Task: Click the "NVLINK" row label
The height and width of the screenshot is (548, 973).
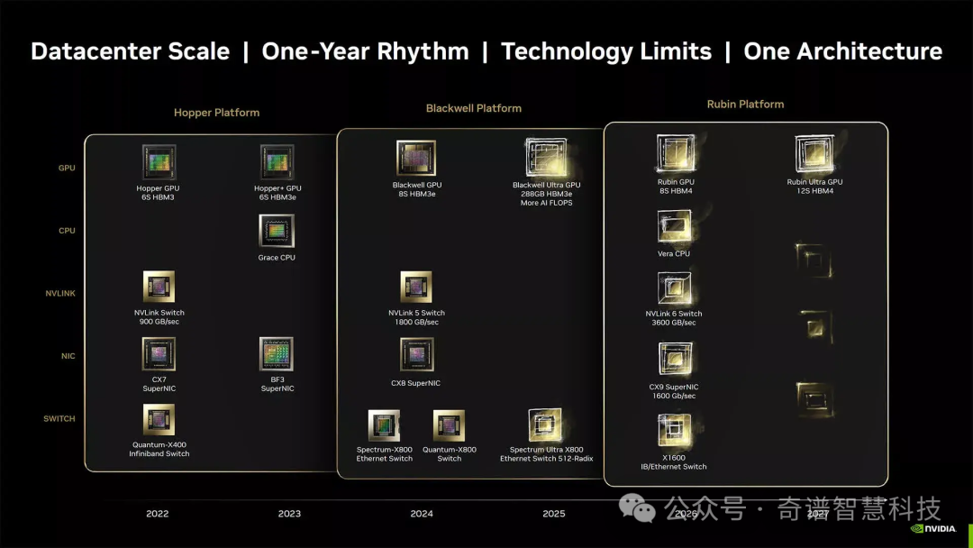Action: (60, 293)
